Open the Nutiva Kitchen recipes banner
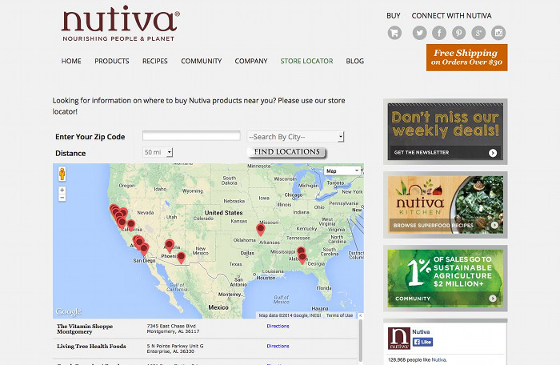The image size is (560, 365). [x=446, y=204]
